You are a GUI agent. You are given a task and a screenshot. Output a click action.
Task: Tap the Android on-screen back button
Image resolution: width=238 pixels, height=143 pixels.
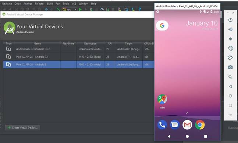coord(169,136)
